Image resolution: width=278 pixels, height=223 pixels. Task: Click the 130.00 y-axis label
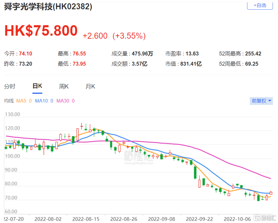12,114
